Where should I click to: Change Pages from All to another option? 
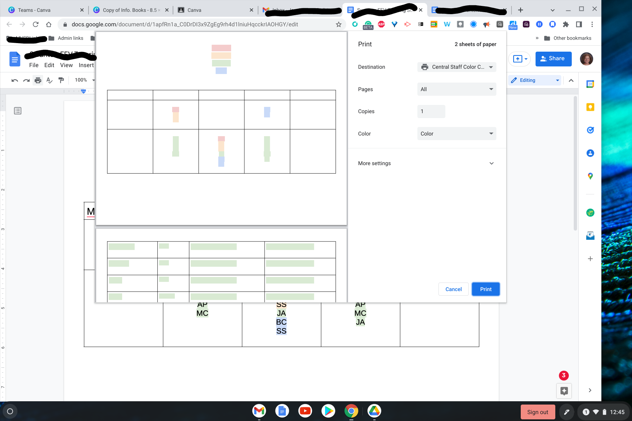click(457, 89)
